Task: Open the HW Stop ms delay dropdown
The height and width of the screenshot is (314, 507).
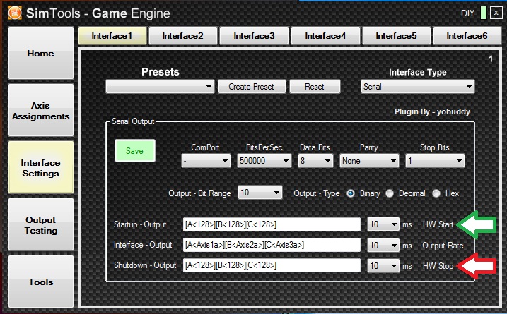Action: pos(383,265)
